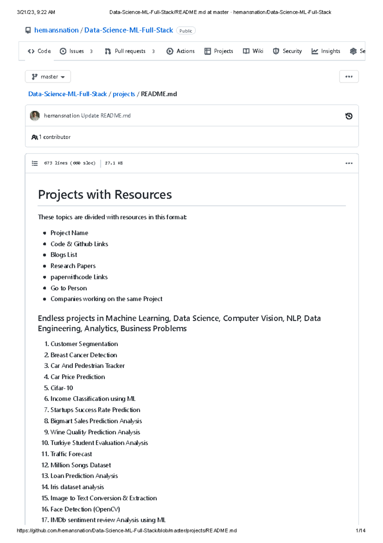Click the Public repository badge
383x543 pixels.
[x=186, y=31]
